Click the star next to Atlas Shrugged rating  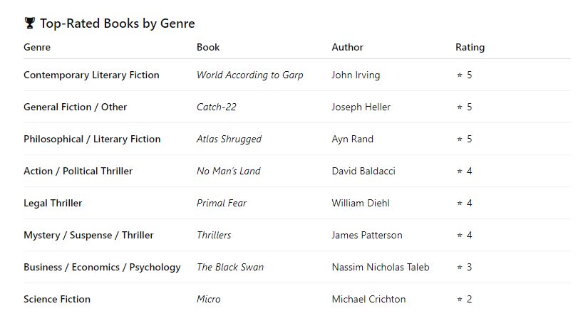(460, 139)
